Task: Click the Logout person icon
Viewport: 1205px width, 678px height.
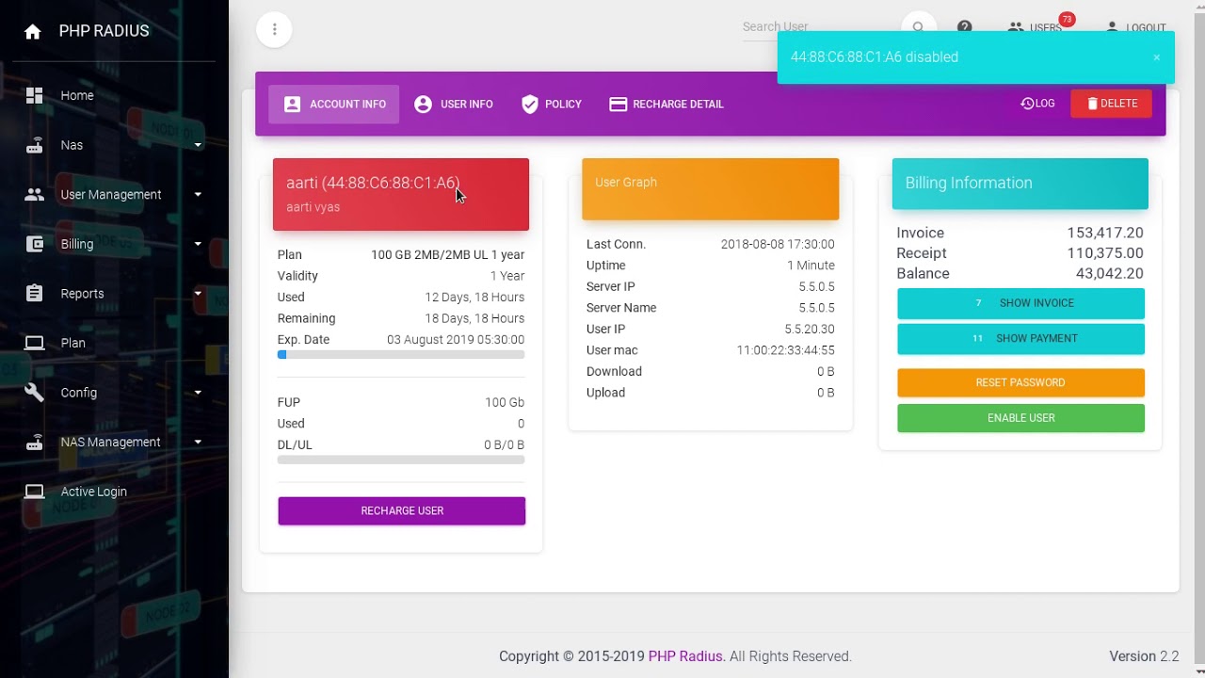Action: (1112, 27)
